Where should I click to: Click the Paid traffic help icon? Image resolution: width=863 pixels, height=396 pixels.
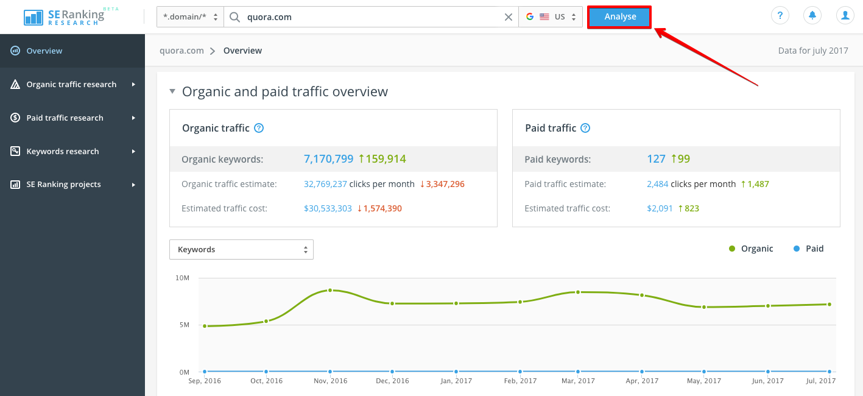(x=585, y=128)
